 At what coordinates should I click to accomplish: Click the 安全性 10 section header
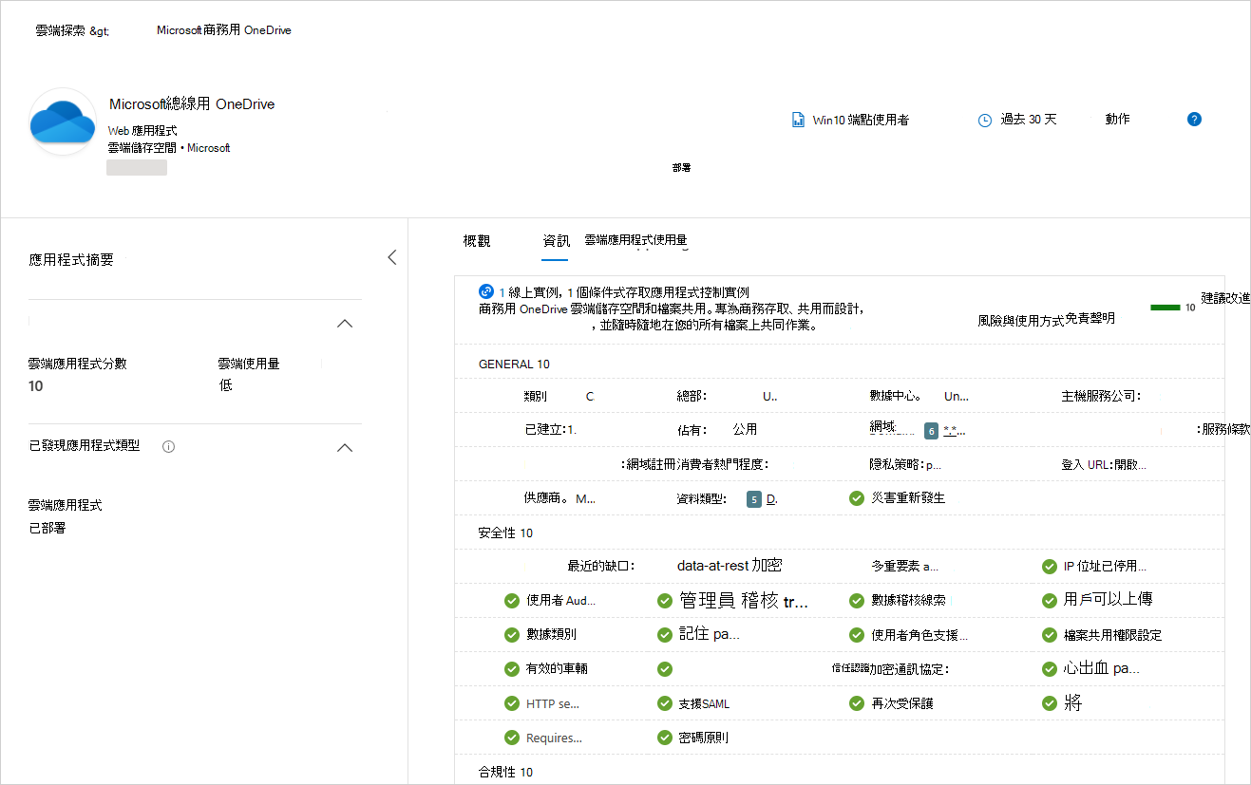(505, 533)
